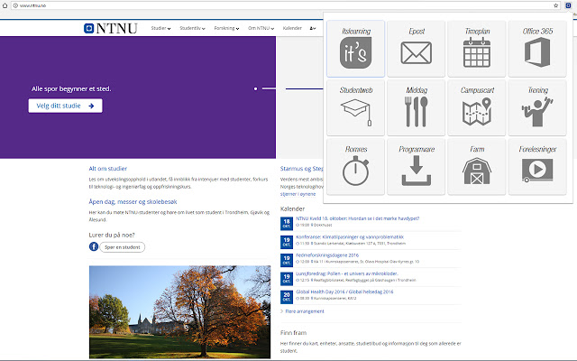This screenshot has height=361, width=577.
Task: Click the 20 okt date badge
Action: (x=287, y=297)
